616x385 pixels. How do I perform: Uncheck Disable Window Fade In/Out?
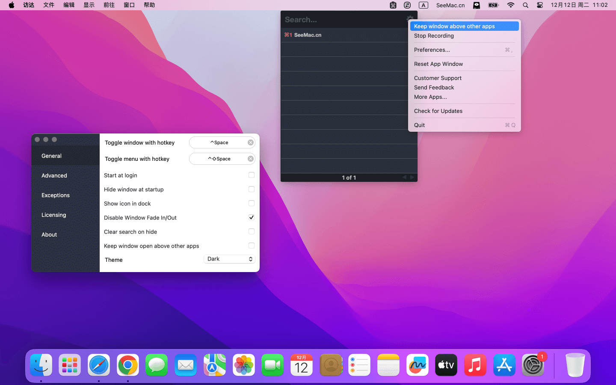252,217
